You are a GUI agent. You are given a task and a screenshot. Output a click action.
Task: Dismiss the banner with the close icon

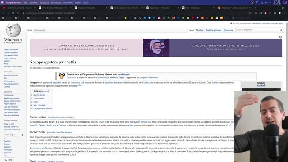(281, 37)
